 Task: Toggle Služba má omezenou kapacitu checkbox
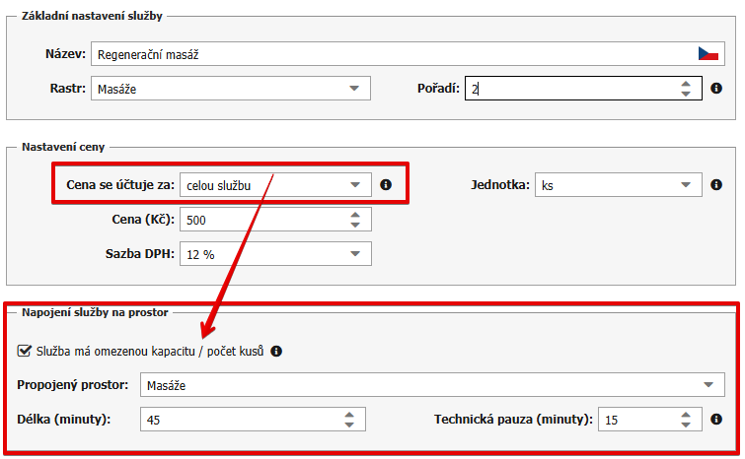click(x=25, y=351)
